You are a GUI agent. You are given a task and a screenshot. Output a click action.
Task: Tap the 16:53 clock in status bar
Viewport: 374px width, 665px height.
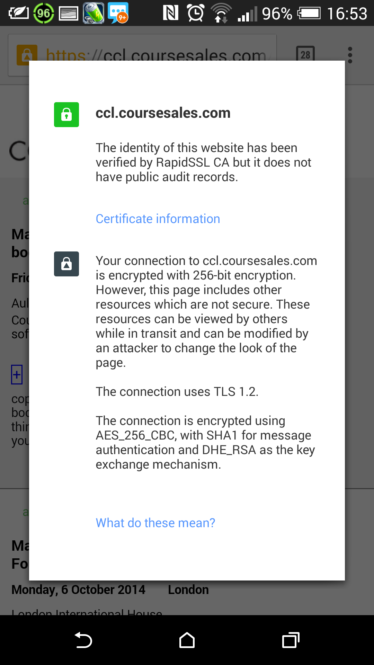pos(347,14)
